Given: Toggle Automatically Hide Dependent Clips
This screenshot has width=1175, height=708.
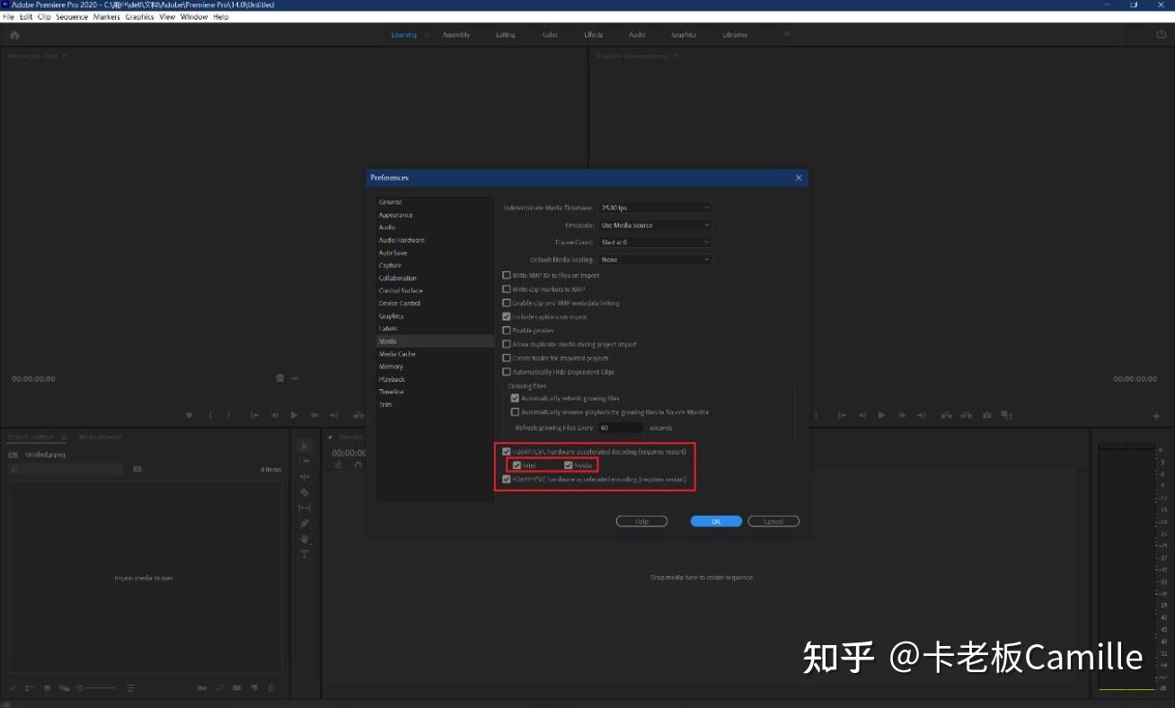Looking at the screenshot, I should [506, 371].
